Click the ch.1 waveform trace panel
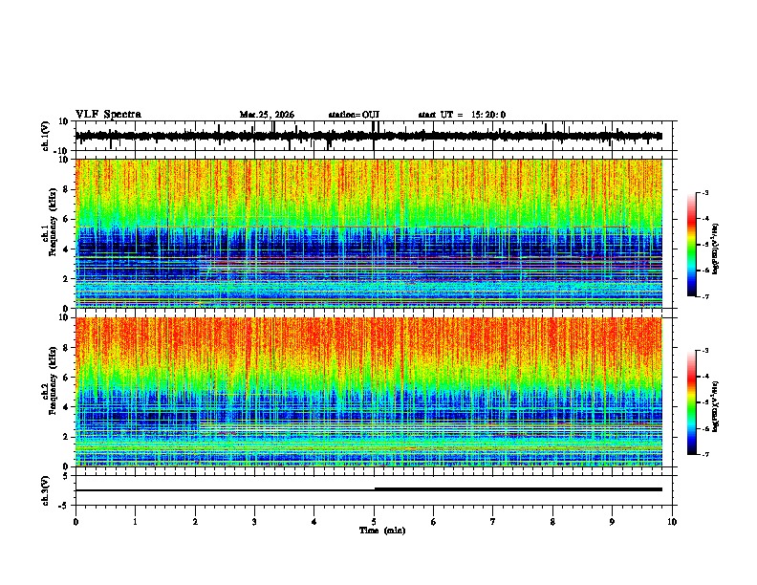757x585 pixels. point(376,136)
